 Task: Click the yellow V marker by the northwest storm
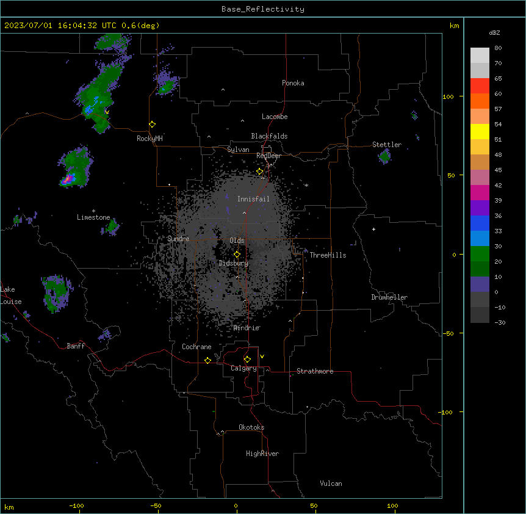click(107, 112)
